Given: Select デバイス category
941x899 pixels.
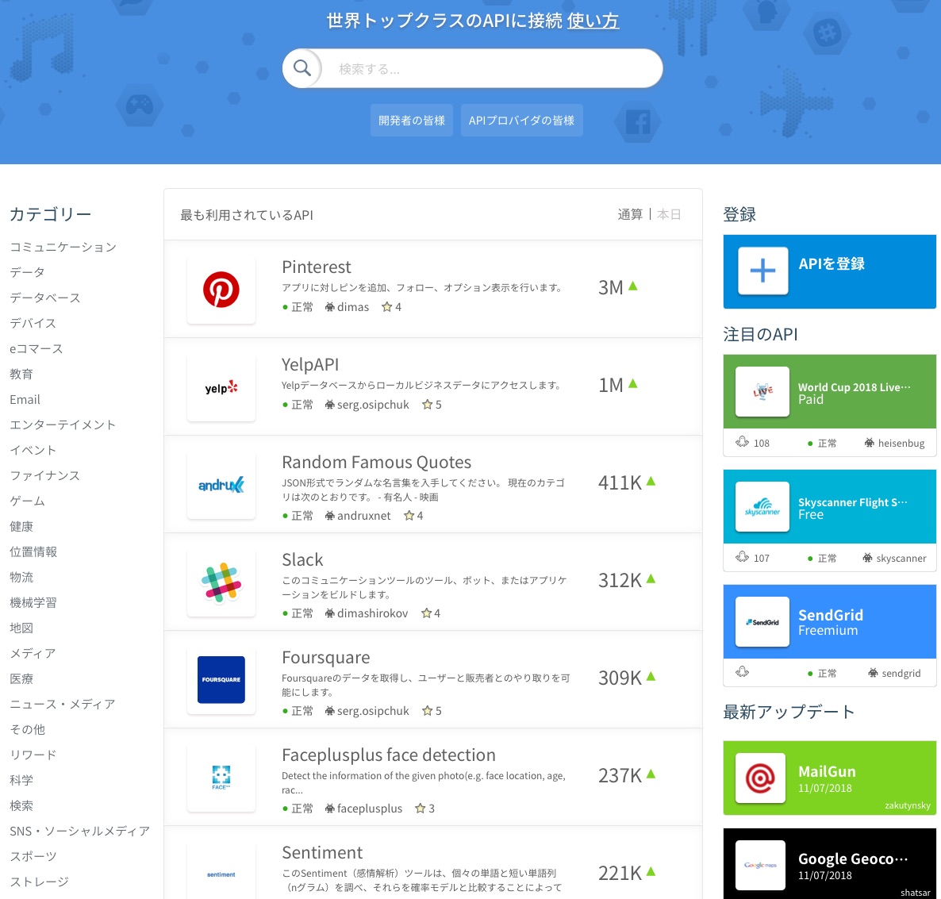Looking at the screenshot, I should (x=33, y=323).
